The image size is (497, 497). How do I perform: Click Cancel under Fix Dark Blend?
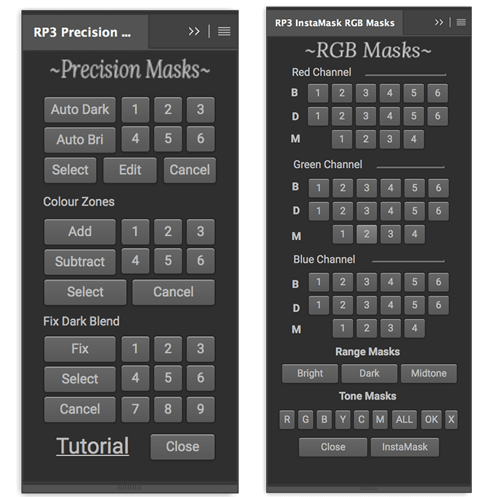[80, 409]
